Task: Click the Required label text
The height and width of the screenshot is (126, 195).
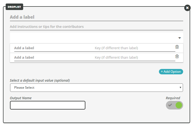Action: click(x=173, y=98)
